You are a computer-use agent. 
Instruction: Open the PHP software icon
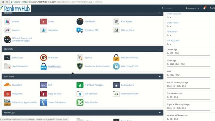(43, 85)
